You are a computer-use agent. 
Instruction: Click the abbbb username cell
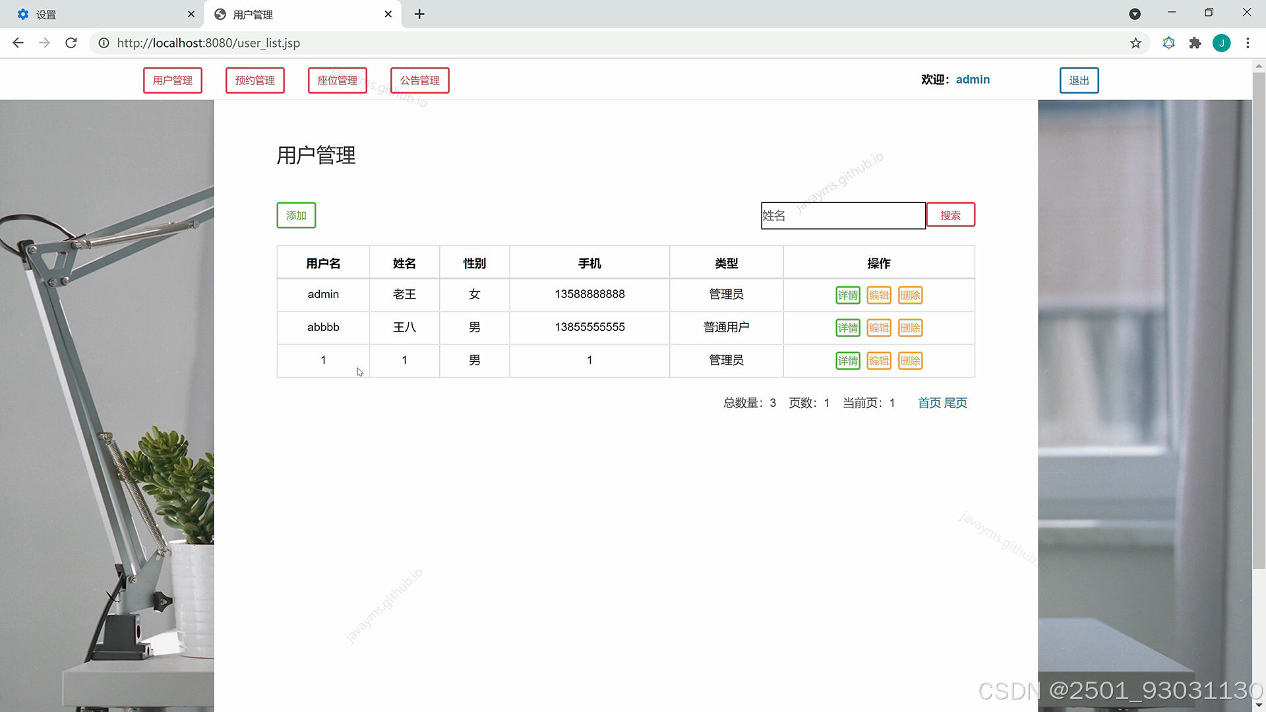(x=323, y=327)
